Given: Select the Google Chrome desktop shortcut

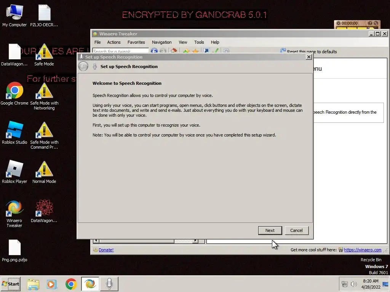Looking at the screenshot, I should (x=14, y=94).
